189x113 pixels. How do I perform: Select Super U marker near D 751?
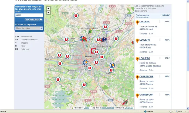58,79
